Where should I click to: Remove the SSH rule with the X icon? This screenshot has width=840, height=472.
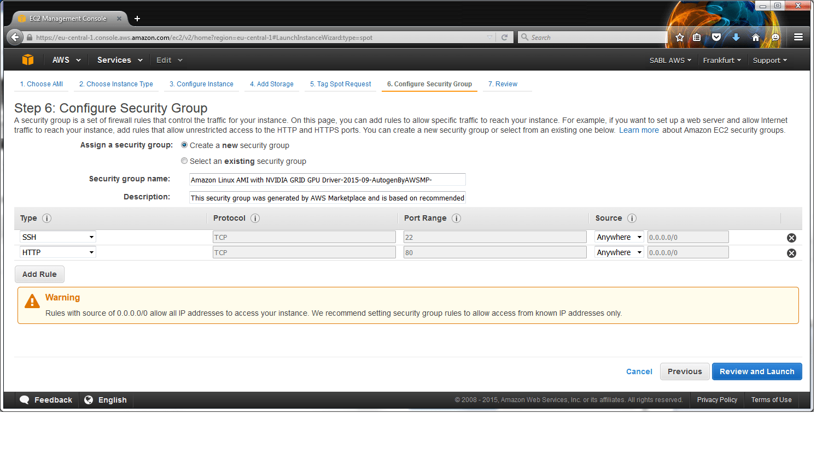(791, 237)
